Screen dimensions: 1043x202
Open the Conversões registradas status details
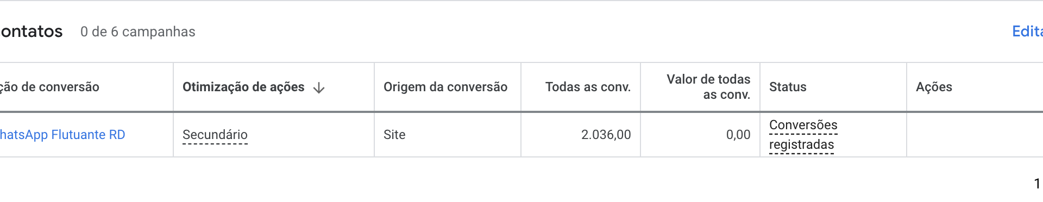pos(803,135)
